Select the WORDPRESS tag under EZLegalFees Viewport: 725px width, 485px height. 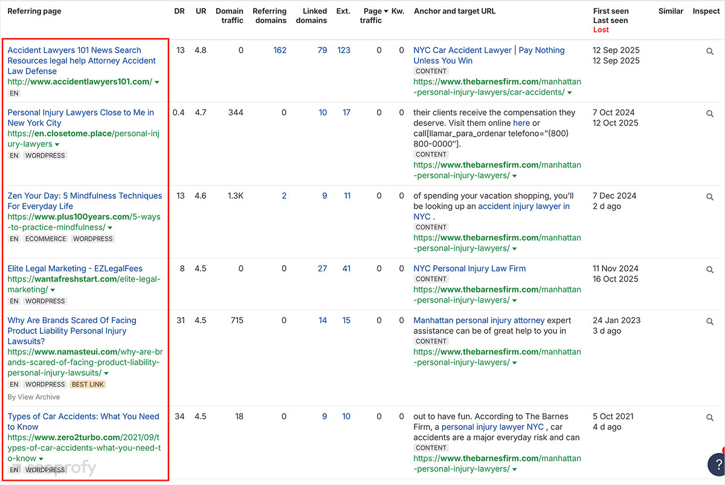[45, 301]
